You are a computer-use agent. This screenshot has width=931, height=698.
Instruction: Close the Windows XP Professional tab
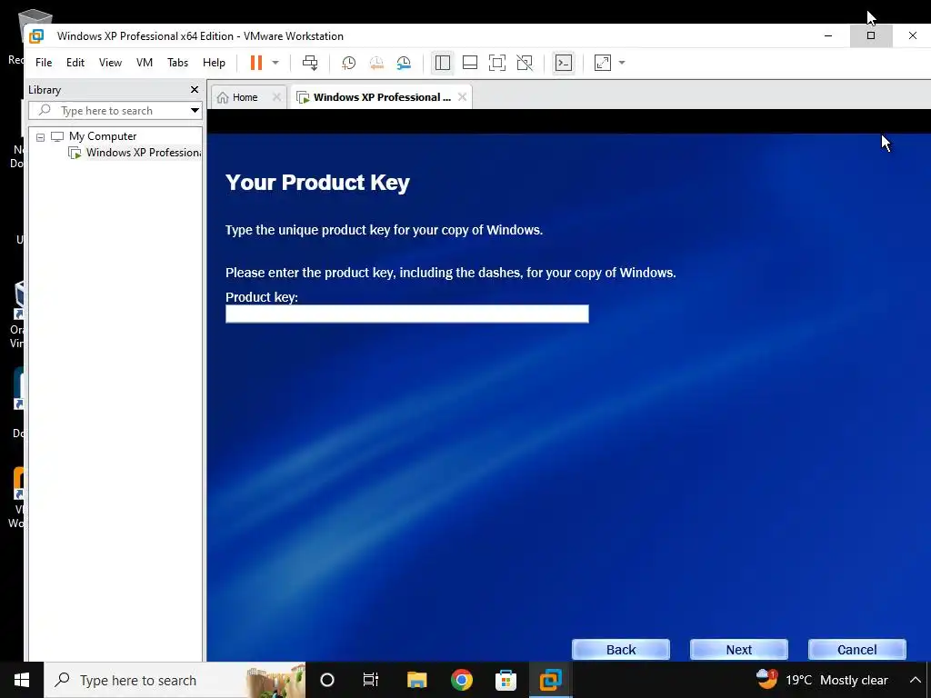pyautogui.click(x=463, y=96)
